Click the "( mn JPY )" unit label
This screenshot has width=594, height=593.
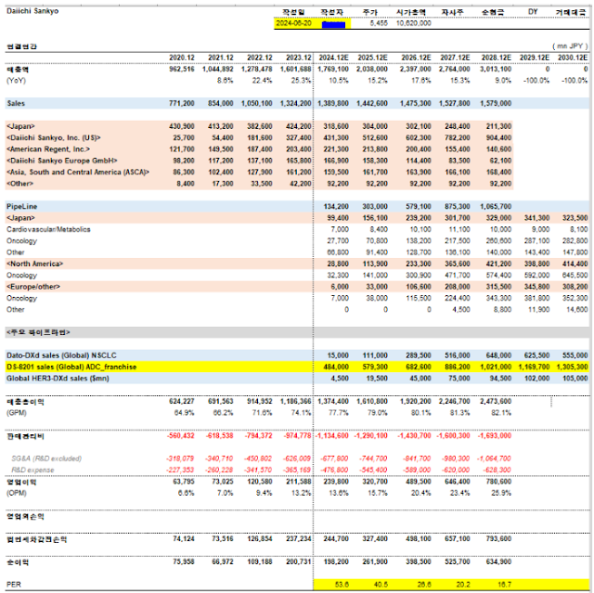(x=570, y=46)
